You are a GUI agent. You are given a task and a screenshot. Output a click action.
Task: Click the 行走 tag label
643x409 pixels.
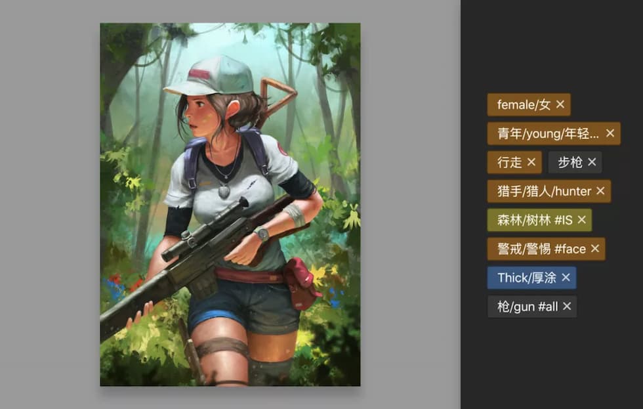(x=510, y=162)
